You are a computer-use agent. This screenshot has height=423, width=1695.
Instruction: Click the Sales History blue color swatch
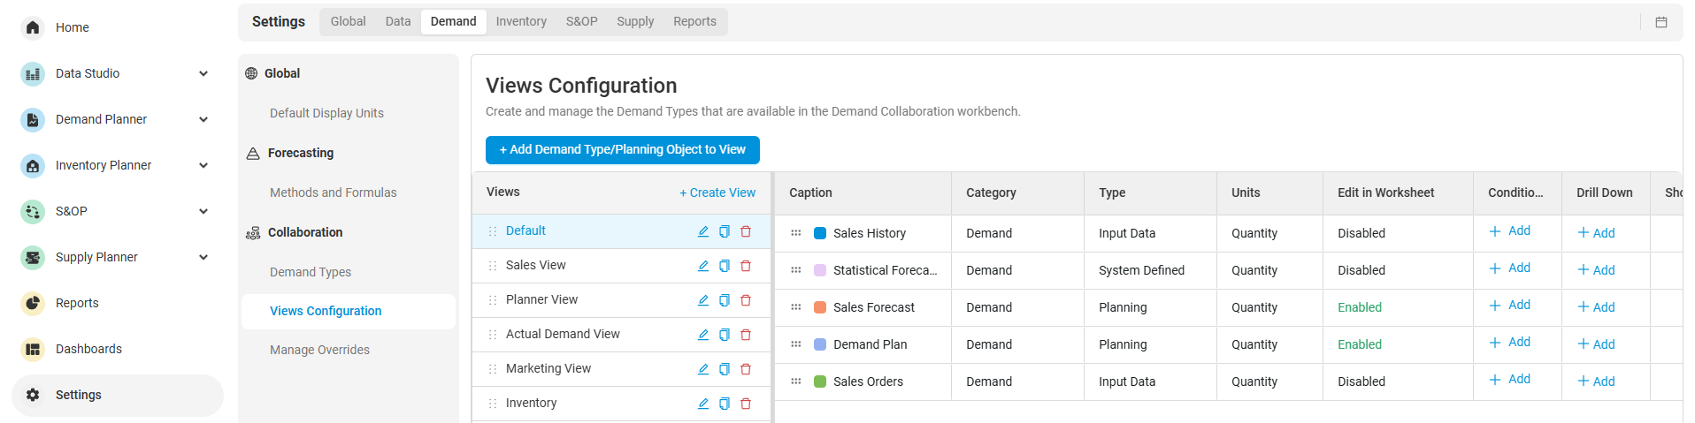[x=820, y=233]
